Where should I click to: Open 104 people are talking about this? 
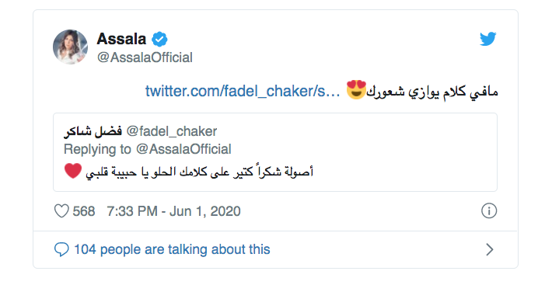click(172, 249)
